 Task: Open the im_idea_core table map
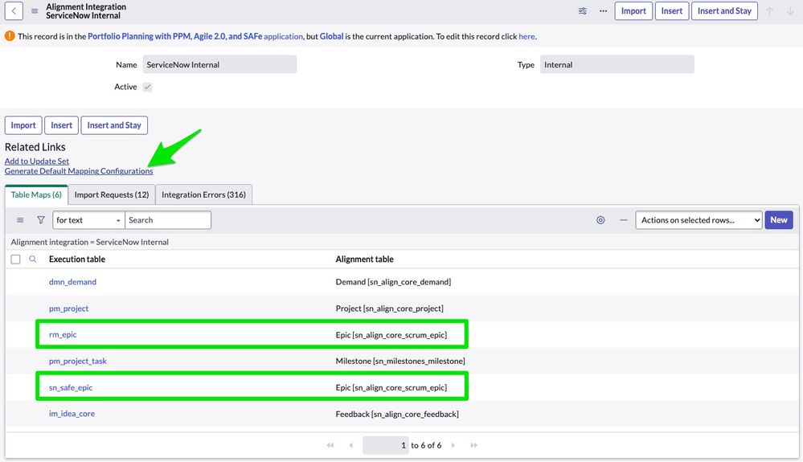tap(72, 414)
